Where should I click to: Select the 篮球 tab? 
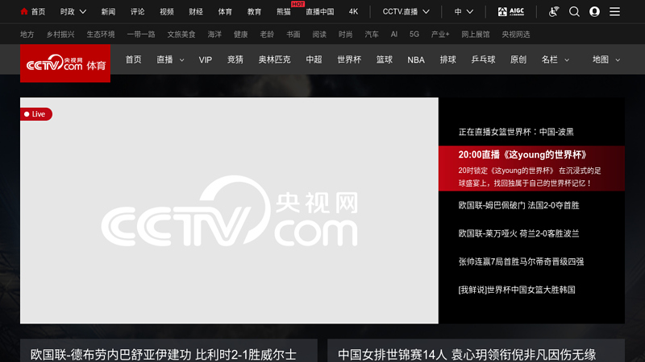(385, 60)
